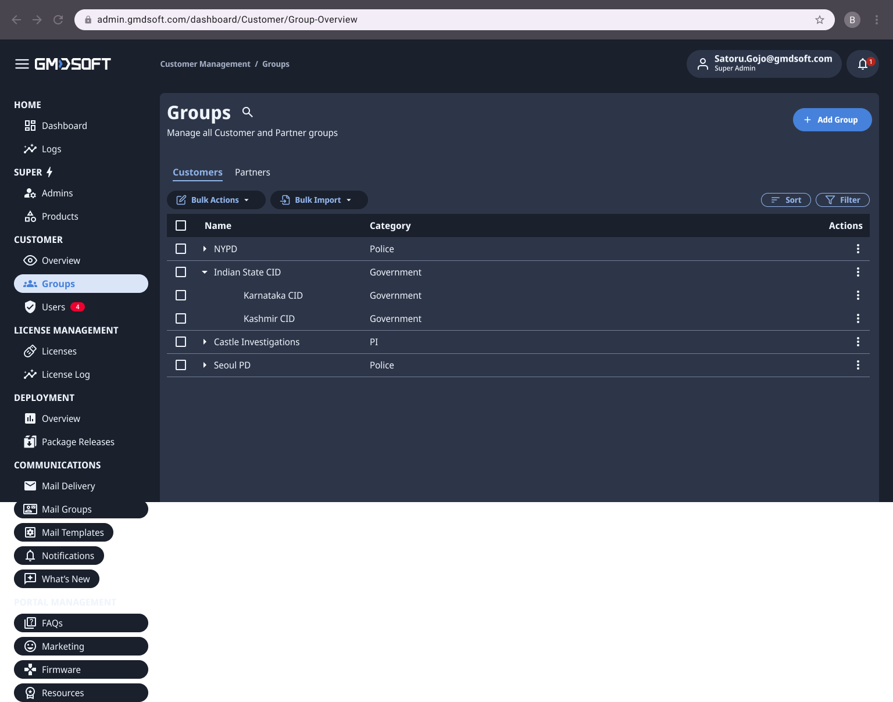This screenshot has height=702, width=893.
Task: Collapse the Indian State CID group
Action: (205, 272)
